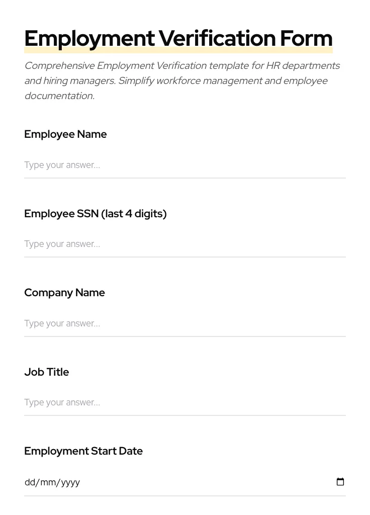
Task: Click the underline beneath the date field
Action: pos(185,497)
